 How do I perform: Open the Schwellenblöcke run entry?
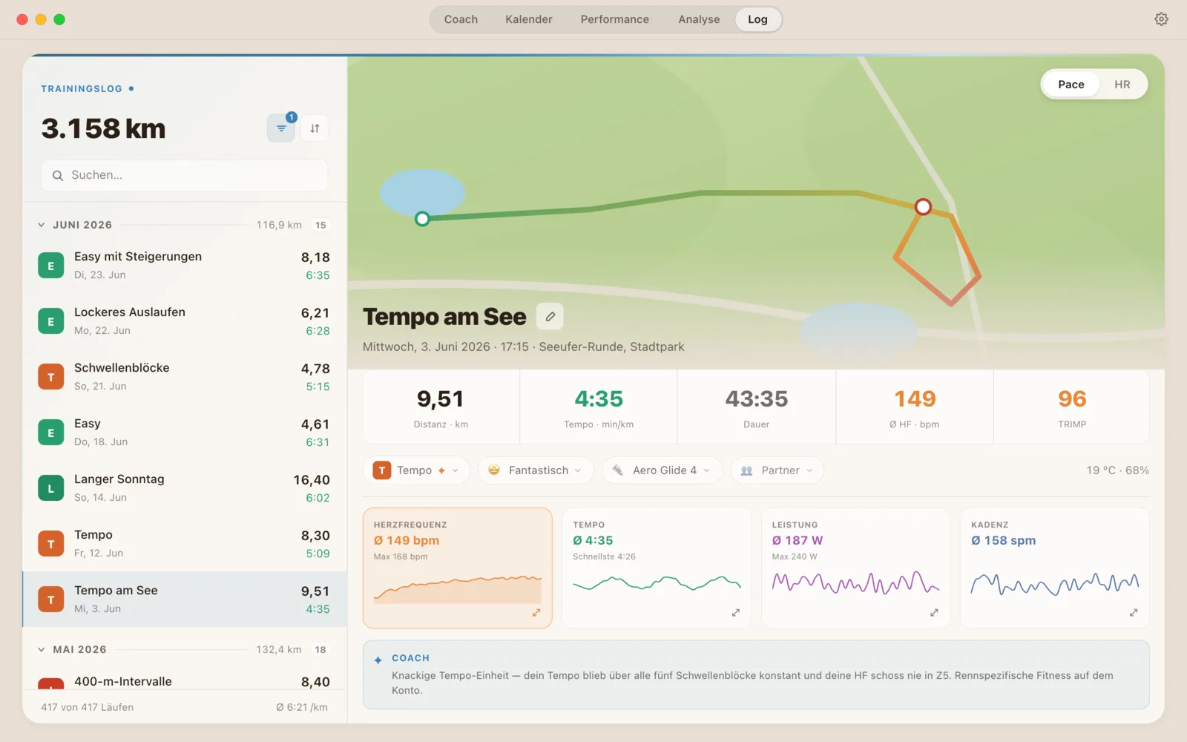pyautogui.click(x=185, y=377)
